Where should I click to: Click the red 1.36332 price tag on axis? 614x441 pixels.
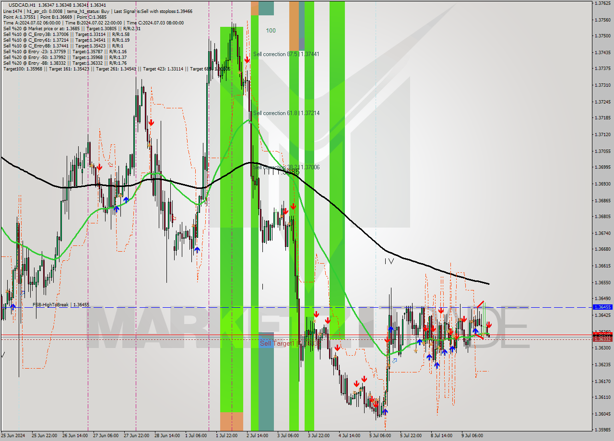(602, 339)
